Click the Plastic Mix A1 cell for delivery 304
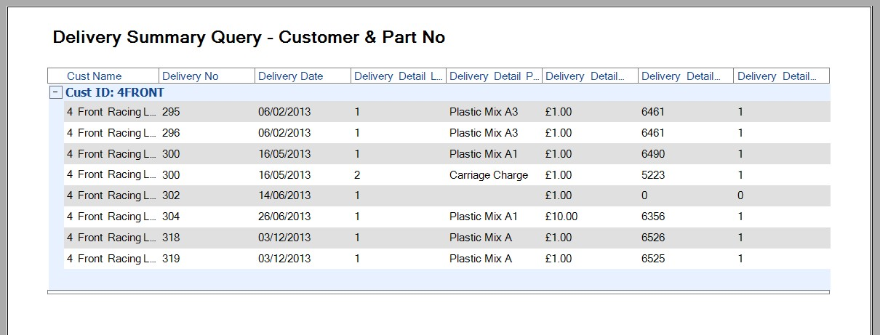Image resolution: width=880 pixels, height=335 pixels. (484, 217)
